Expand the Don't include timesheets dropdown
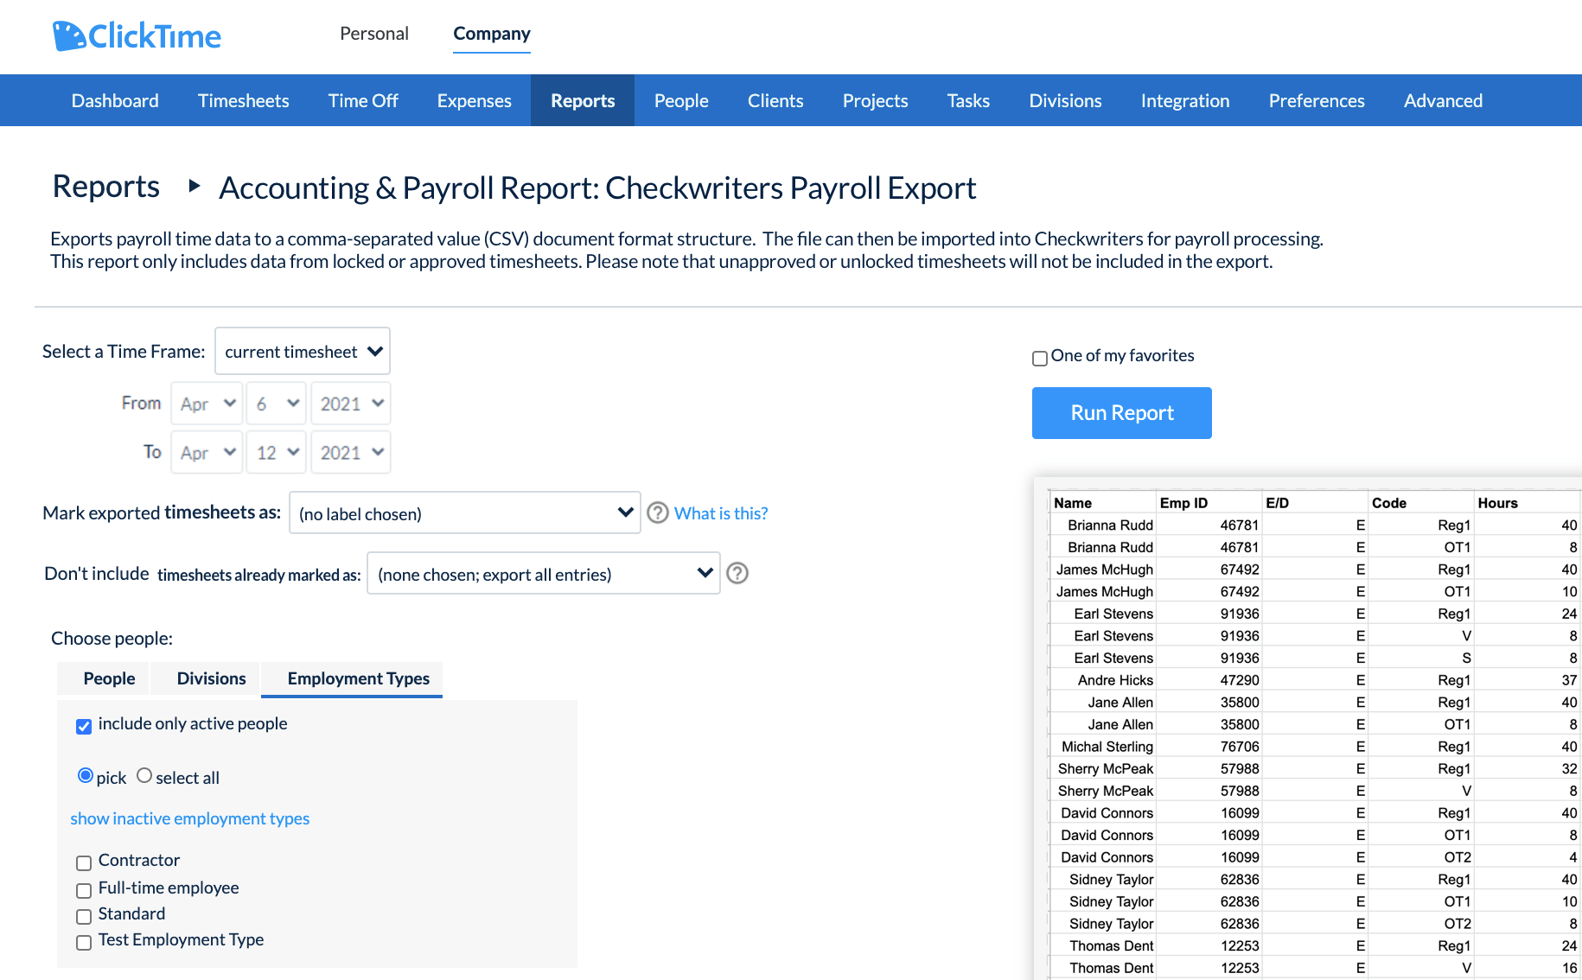 pos(544,573)
